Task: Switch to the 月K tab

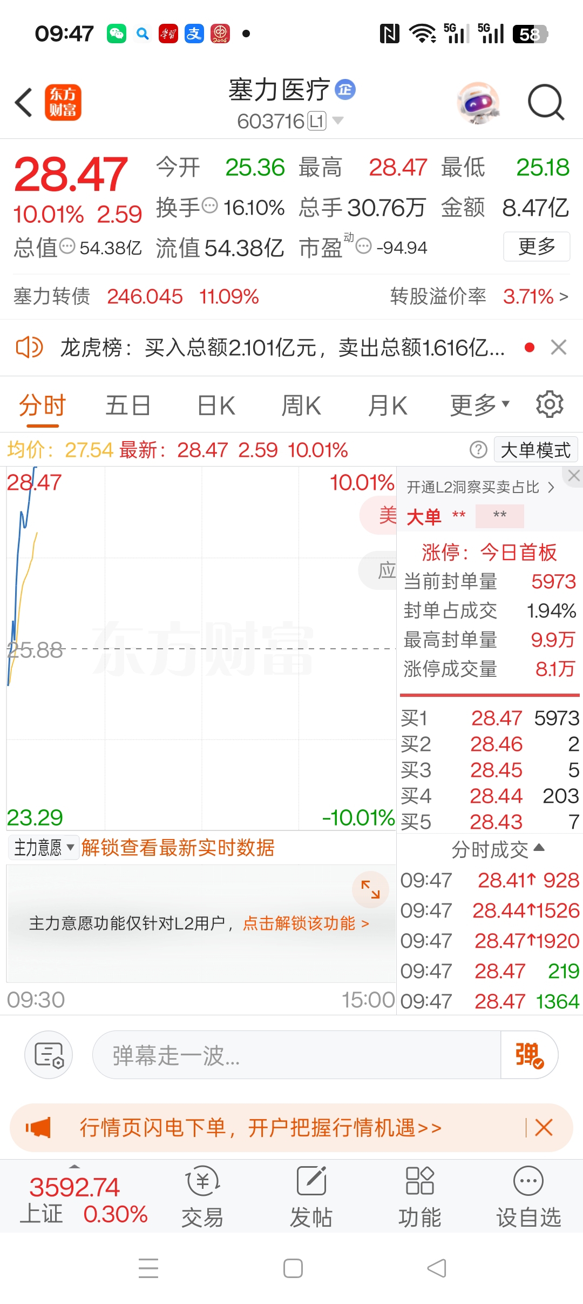Action: coord(387,405)
